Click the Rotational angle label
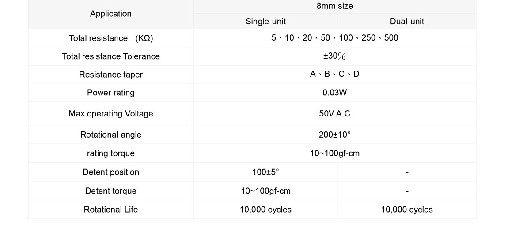The height and width of the screenshot is (232, 508). click(x=111, y=135)
